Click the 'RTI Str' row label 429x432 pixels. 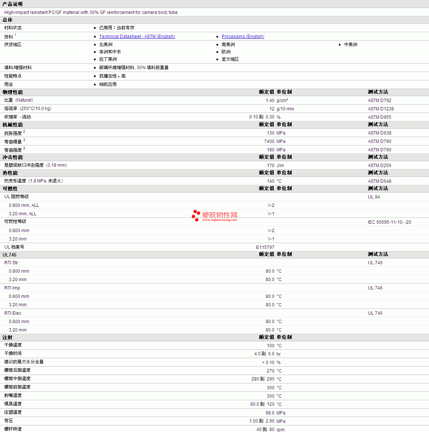11,263
